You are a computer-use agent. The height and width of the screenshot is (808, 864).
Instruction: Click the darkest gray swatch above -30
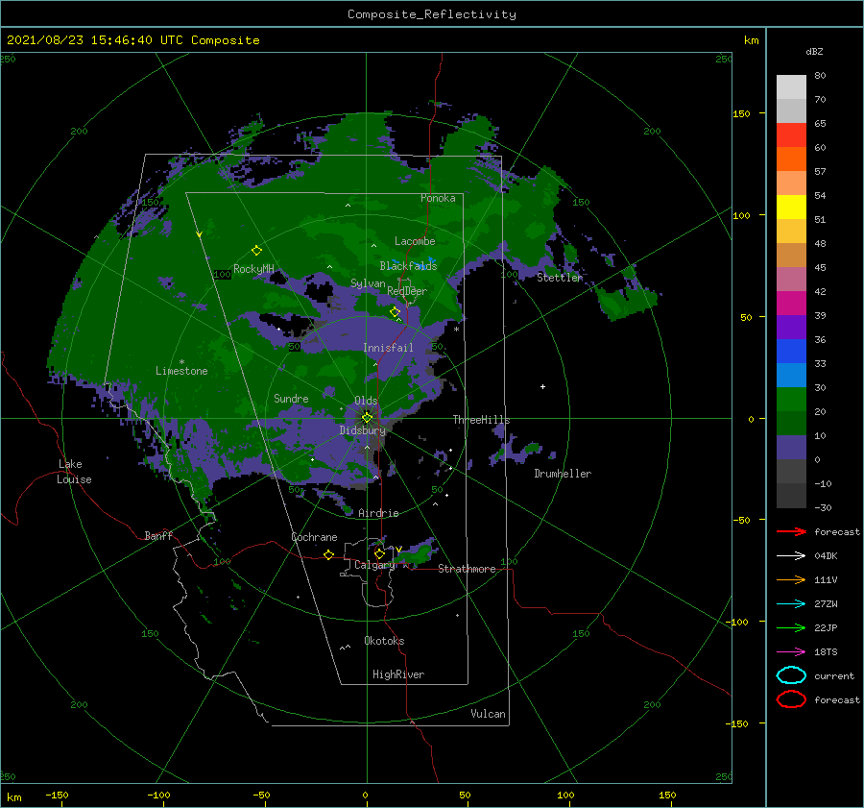[x=791, y=496]
